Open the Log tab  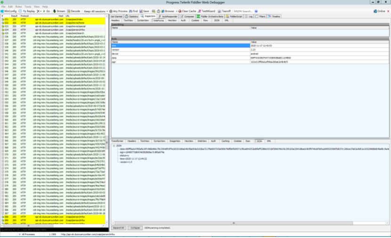pos(249,16)
